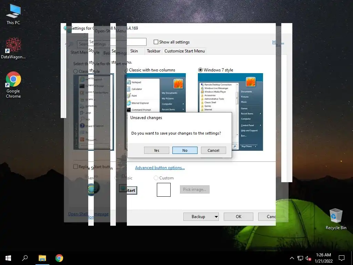Open Chrome from the taskbar

tap(59, 258)
